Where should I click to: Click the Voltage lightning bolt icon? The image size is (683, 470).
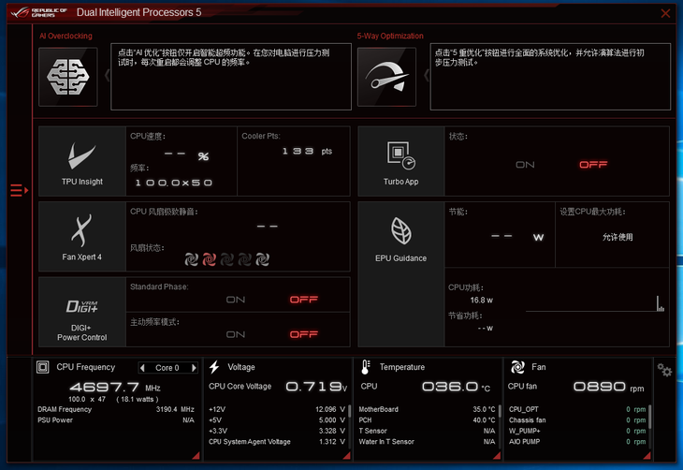214,367
